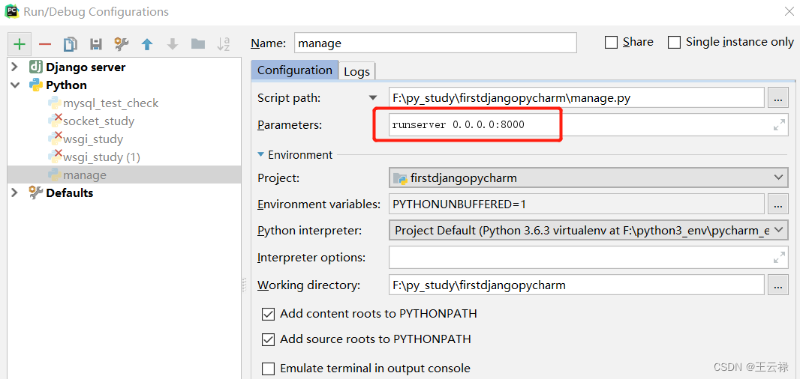800x379 pixels.
Task: Select wsgi_study (1) configuration
Action: 101,157
